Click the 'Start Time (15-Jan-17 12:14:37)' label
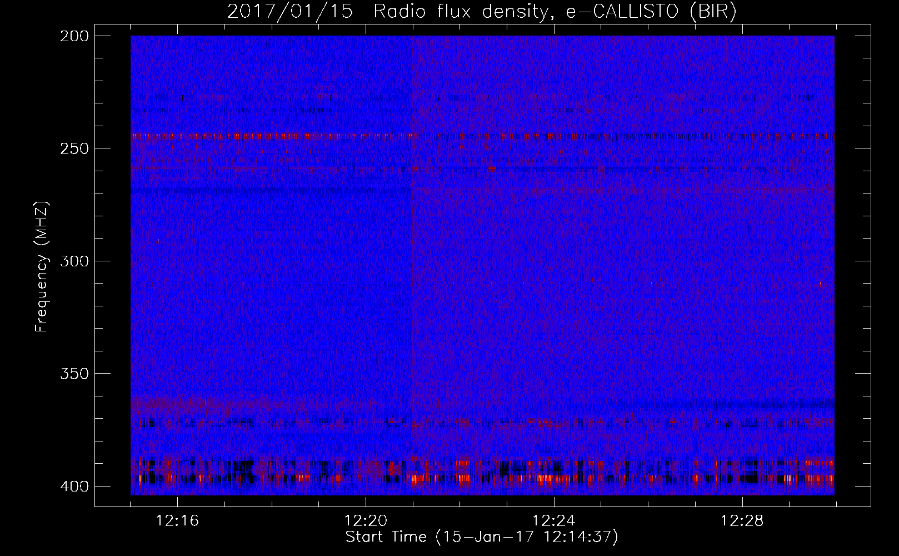 click(x=482, y=537)
